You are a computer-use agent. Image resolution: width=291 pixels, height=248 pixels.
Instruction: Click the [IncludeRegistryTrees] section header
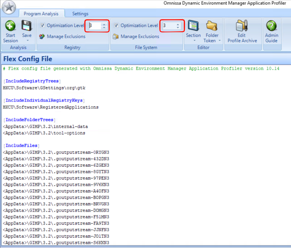(32, 81)
